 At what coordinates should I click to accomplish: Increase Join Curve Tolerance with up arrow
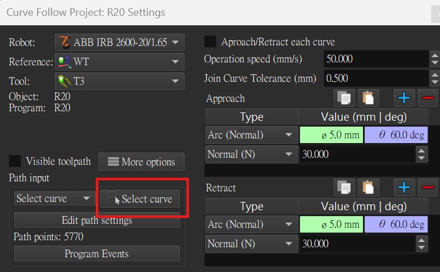click(x=435, y=74)
